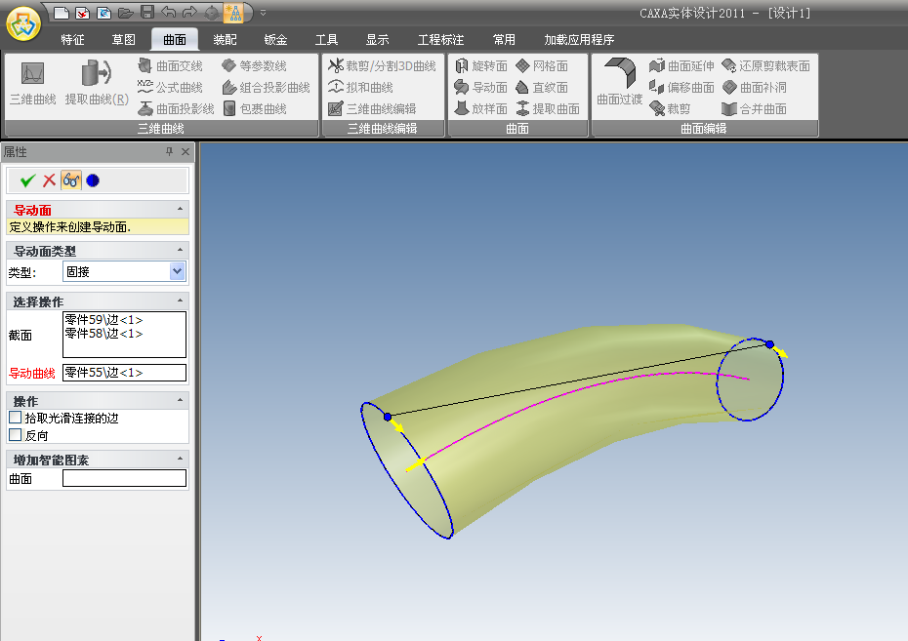
Task: Create a new blank design document
Action: [x=62, y=12]
